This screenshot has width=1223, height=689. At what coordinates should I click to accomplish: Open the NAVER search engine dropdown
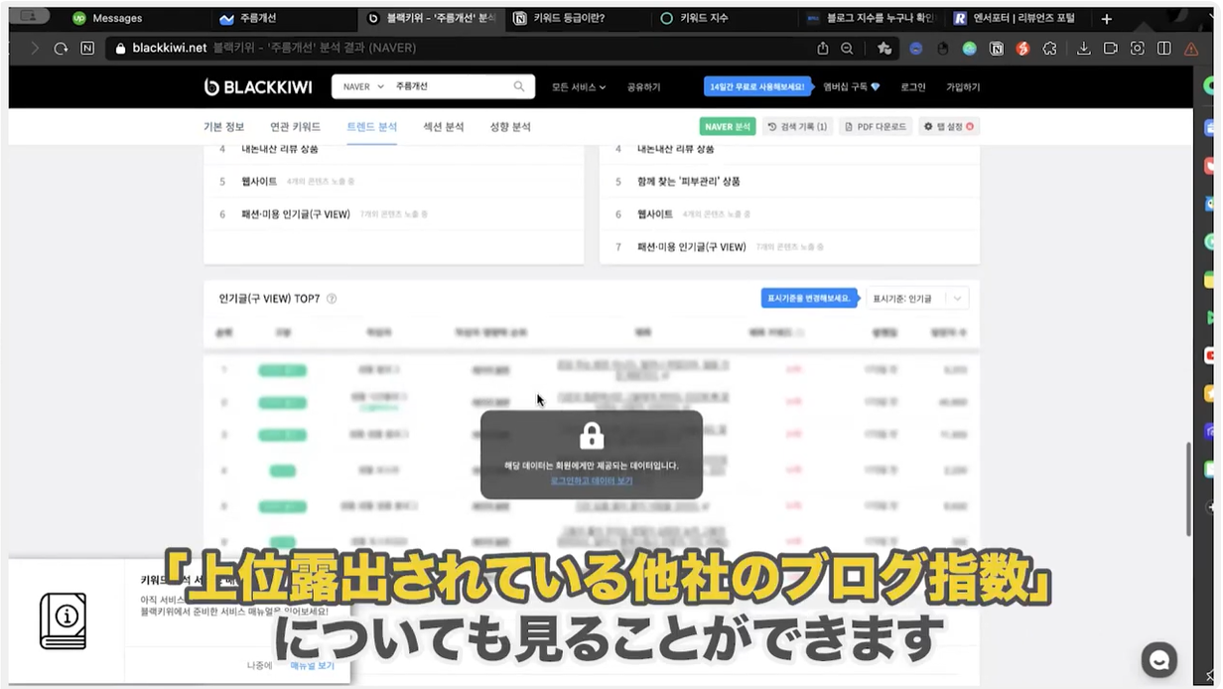tap(362, 87)
